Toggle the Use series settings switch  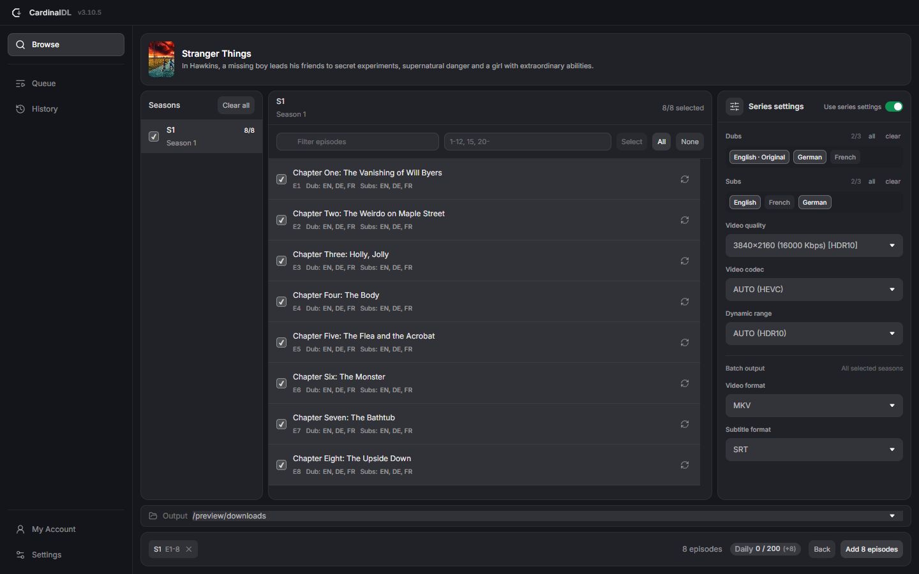(x=894, y=107)
